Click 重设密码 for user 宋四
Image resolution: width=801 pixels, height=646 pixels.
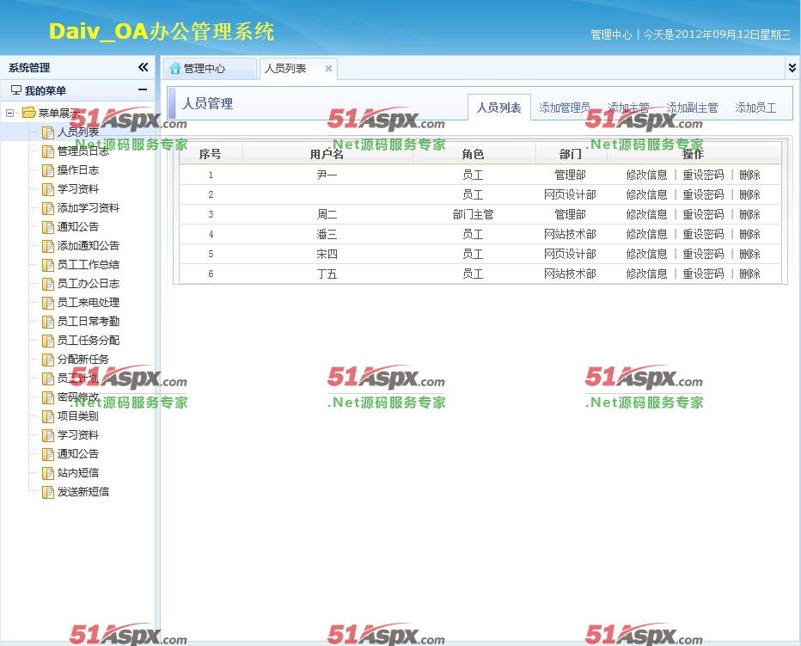[x=703, y=254]
